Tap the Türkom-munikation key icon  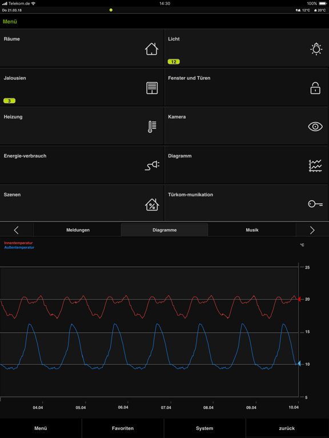[x=315, y=204]
